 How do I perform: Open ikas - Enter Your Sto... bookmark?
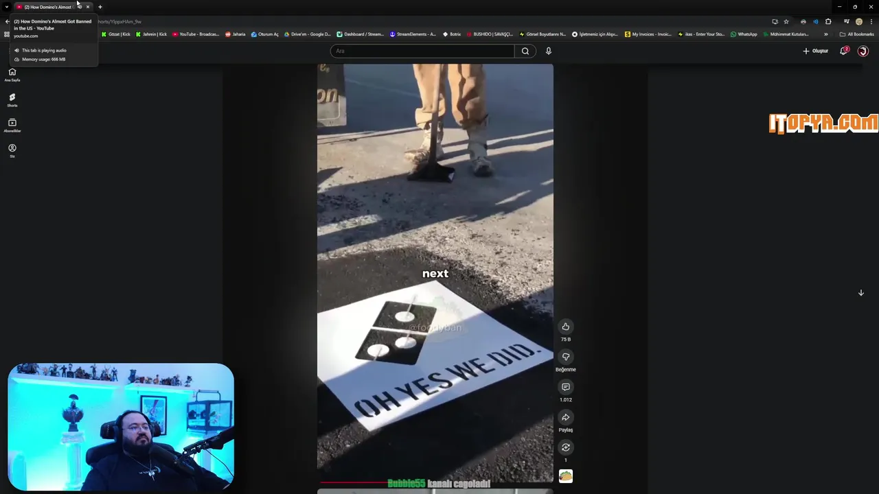point(701,34)
